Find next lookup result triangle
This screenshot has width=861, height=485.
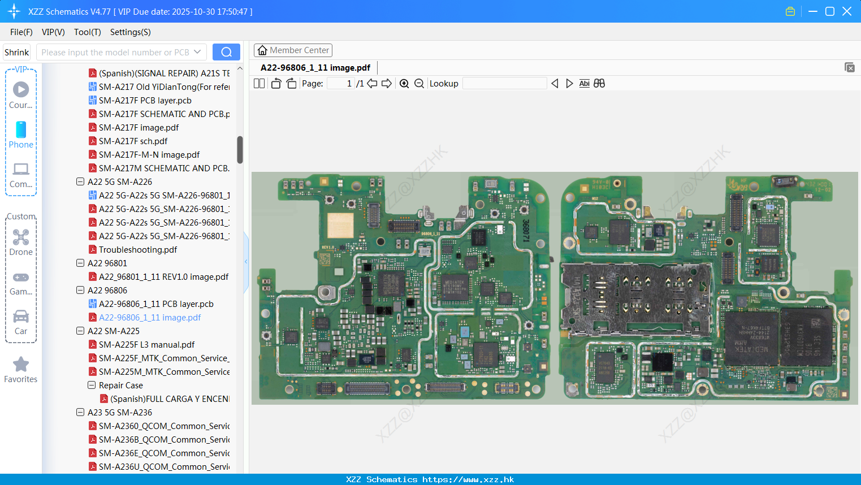569,84
